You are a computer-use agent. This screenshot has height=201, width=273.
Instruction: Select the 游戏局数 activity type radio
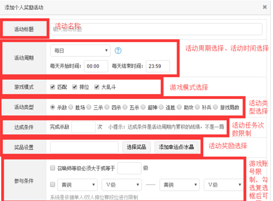(215, 107)
